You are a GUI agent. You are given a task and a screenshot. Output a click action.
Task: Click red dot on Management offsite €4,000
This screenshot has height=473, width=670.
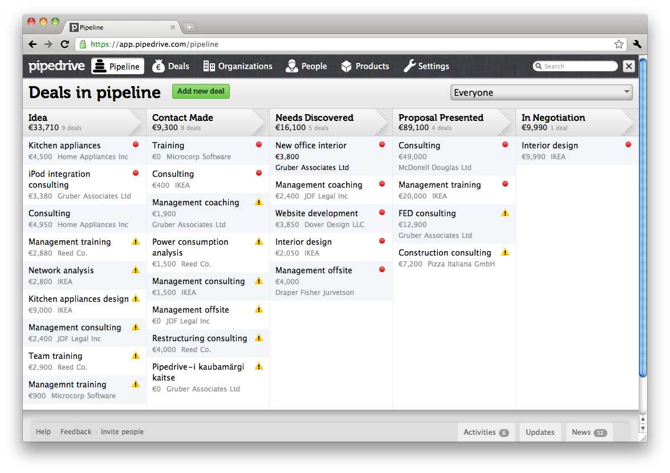pyautogui.click(x=382, y=269)
